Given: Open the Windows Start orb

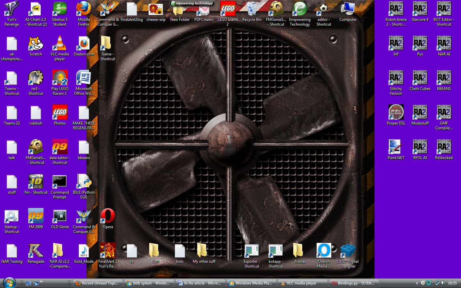Looking at the screenshot, I should pos(9,283).
